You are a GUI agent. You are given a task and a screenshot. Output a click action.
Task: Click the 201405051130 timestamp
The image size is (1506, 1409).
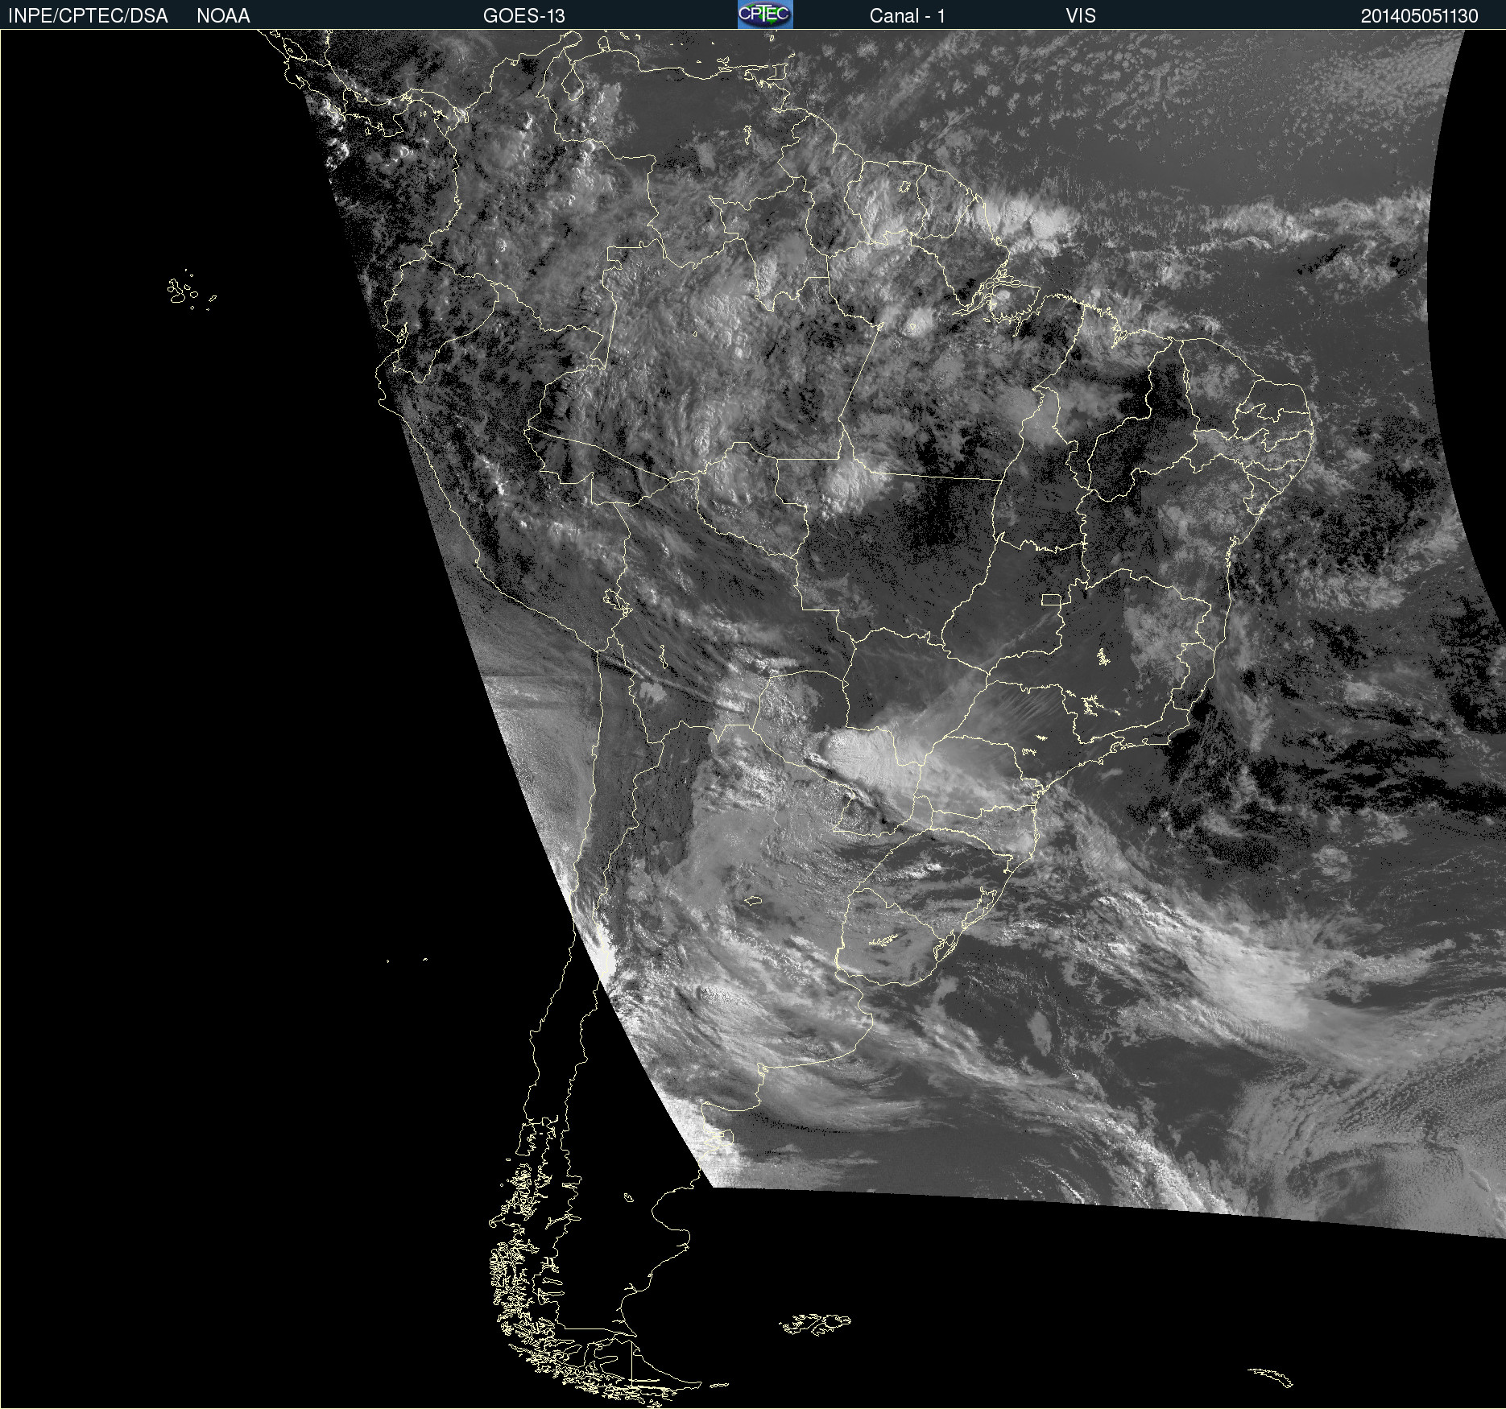(x=1419, y=15)
